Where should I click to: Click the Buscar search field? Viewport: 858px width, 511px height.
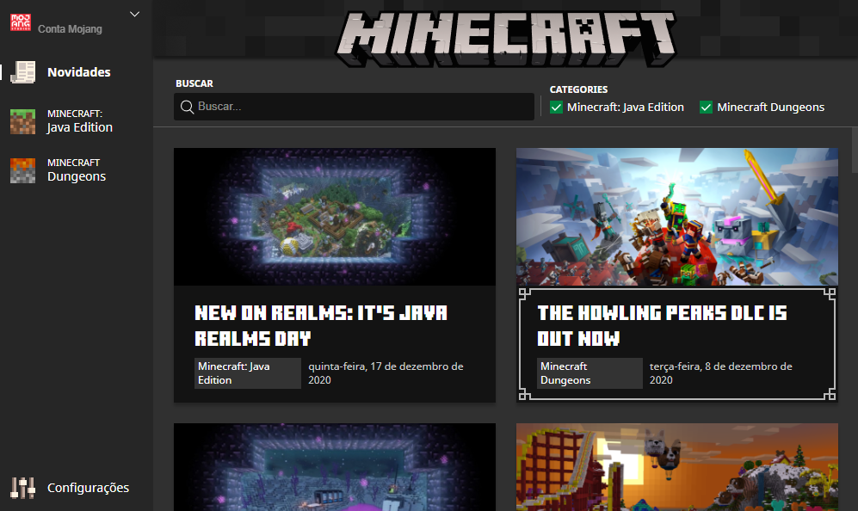coord(354,107)
